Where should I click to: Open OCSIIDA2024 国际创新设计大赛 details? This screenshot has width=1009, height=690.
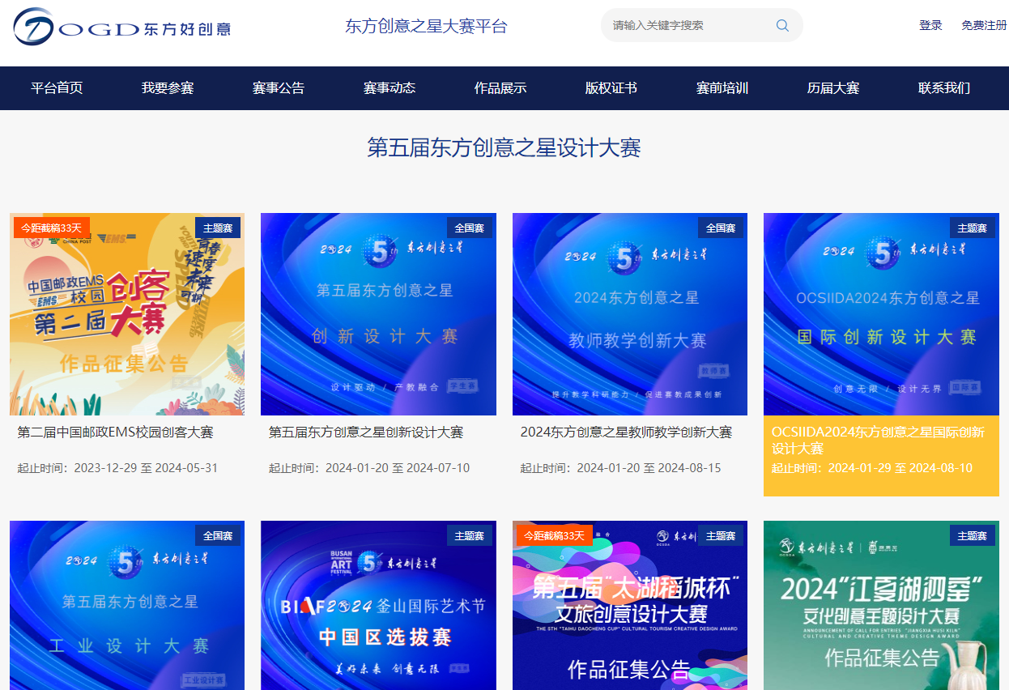(x=880, y=314)
